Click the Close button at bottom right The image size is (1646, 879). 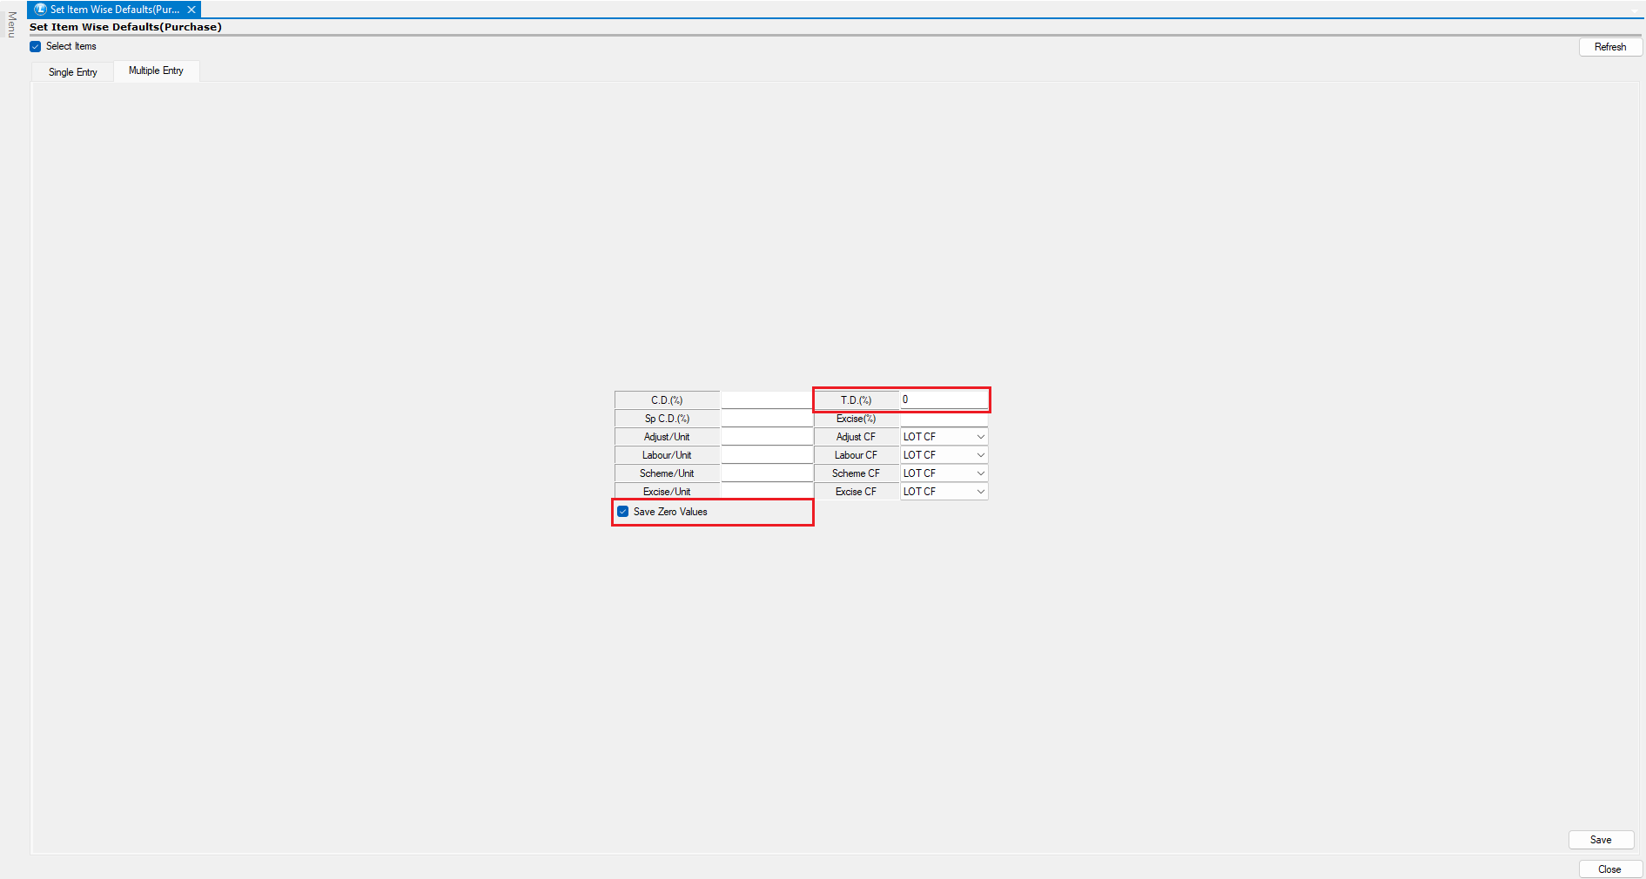(x=1609, y=869)
